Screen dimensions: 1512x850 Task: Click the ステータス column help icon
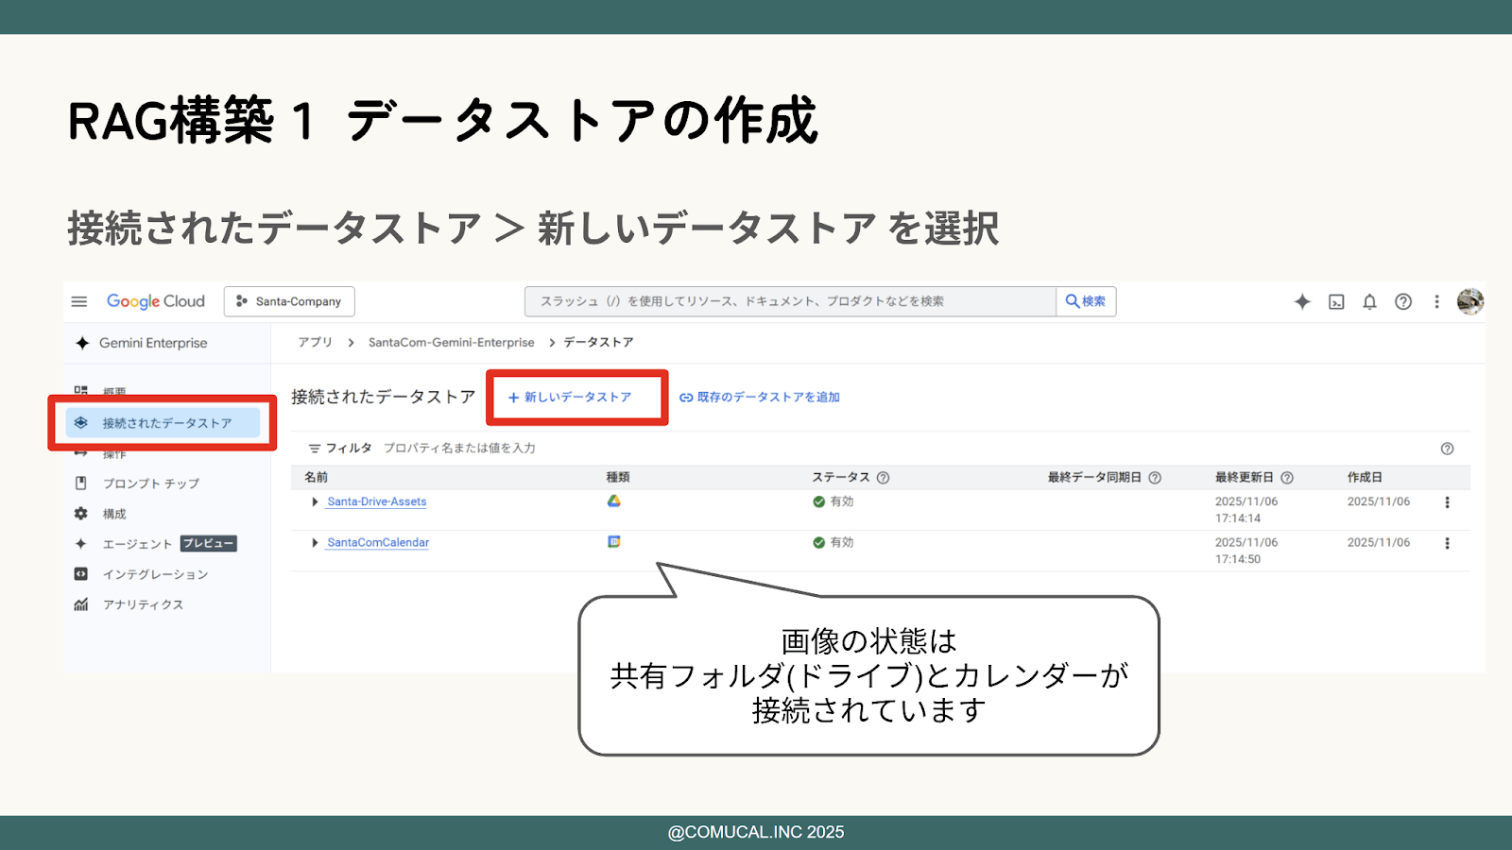(883, 478)
